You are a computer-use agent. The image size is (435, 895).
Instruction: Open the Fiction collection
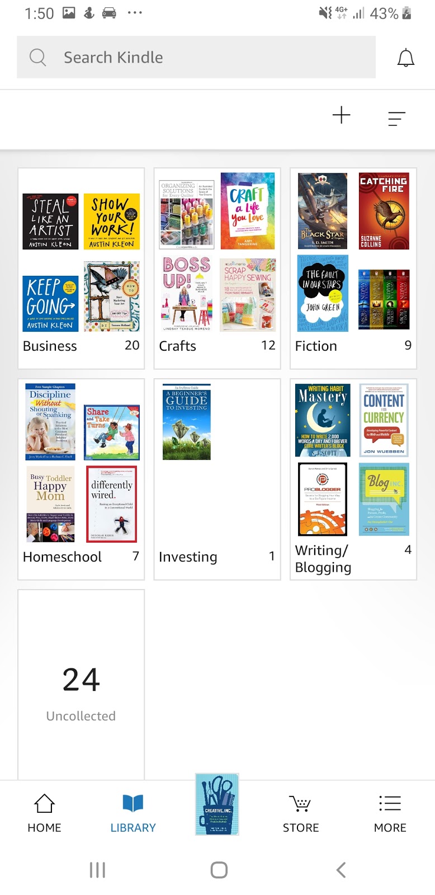[353, 268]
